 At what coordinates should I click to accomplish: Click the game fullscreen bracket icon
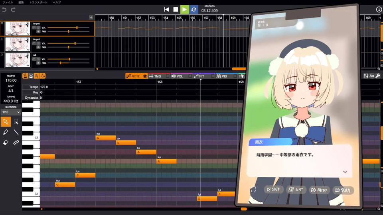click(253, 190)
